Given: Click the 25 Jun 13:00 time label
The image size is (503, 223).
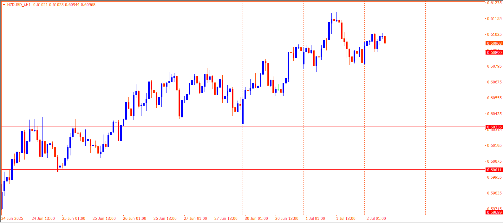Looking at the screenshot, I should [104, 219].
